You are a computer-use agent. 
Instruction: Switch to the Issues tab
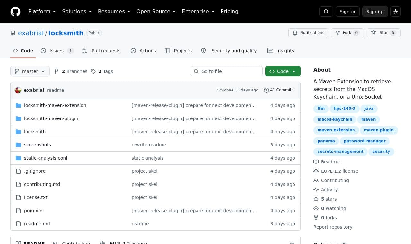pyautogui.click(x=57, y=51)
